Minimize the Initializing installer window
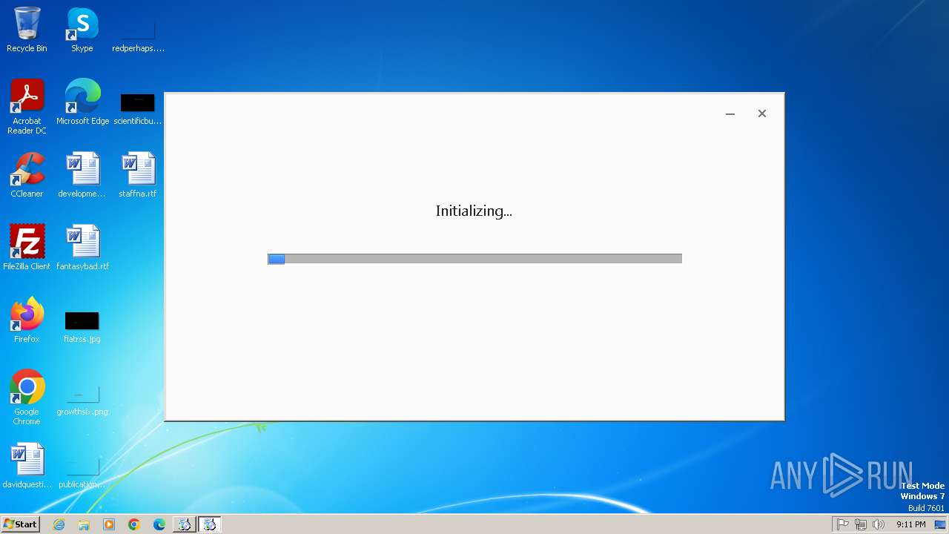The width and height of the screenshot is (949, 534). 730,113
